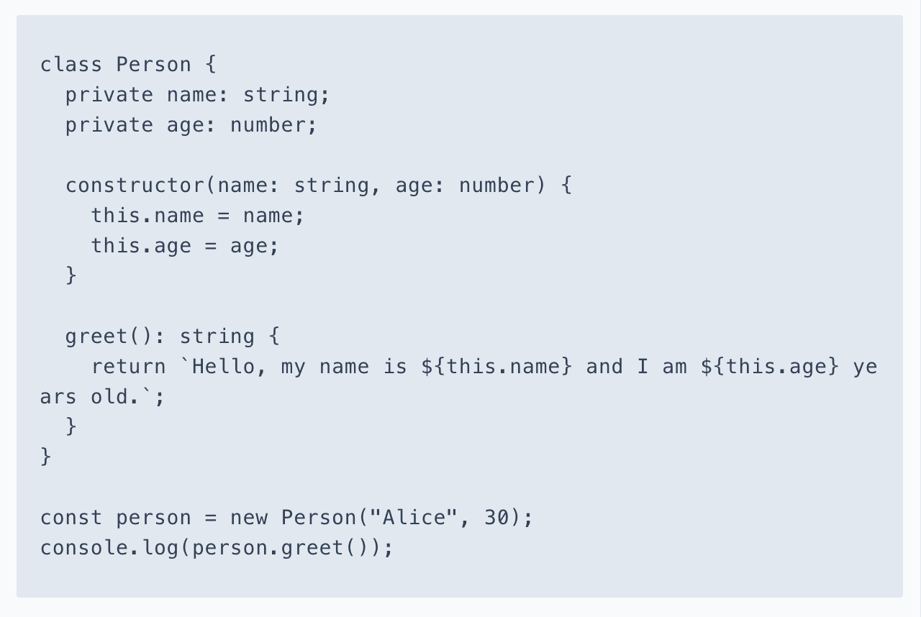
Task: Click the "private name: string;" line
Action: point(197,95)
